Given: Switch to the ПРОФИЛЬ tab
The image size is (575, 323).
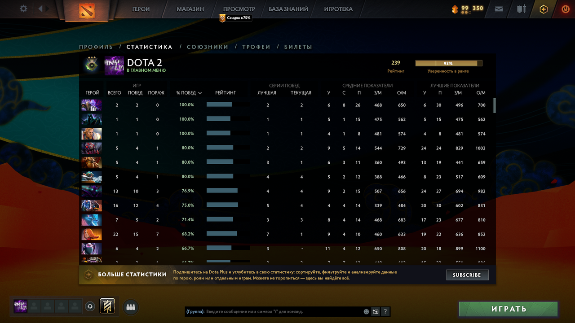Looking at the screenshot, I should click(96, 47).
